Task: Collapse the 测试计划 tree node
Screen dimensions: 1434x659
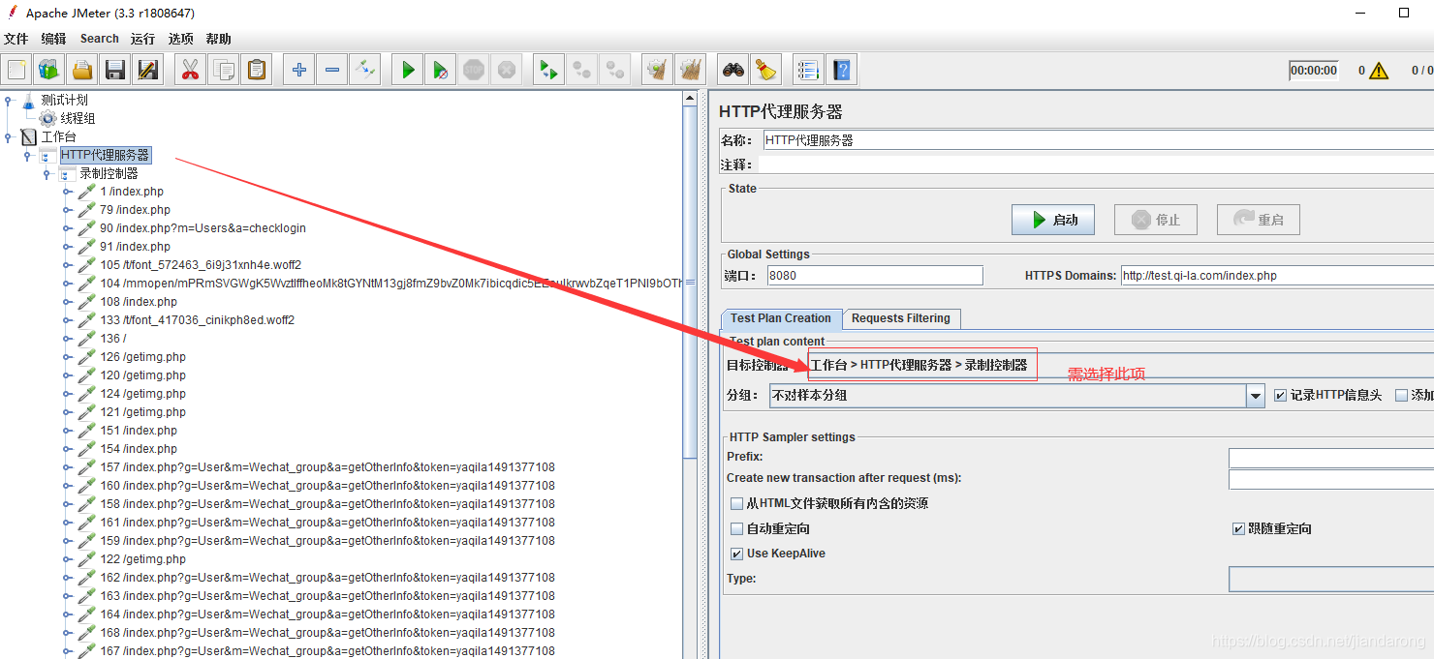Action: (x=9, y=100)
